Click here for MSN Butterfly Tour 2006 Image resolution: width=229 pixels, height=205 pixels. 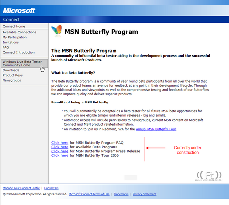(x=60, y=156)
